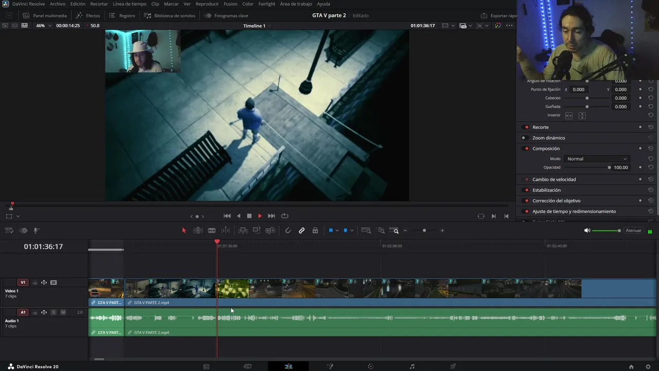Viewport: 659px width, 371px height.
Task: Toggle loop playback
Action: [285, 216]
